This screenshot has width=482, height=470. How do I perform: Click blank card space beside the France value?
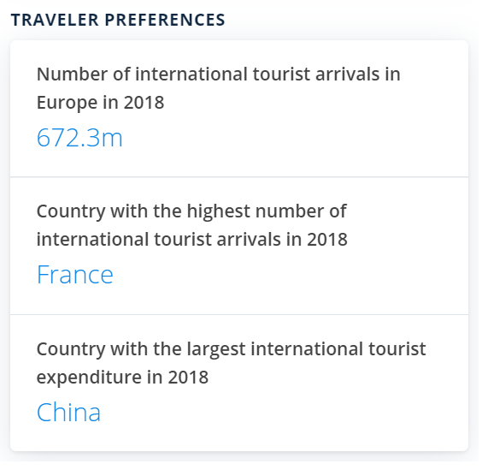pyautogui.click(x=289, y=275)
